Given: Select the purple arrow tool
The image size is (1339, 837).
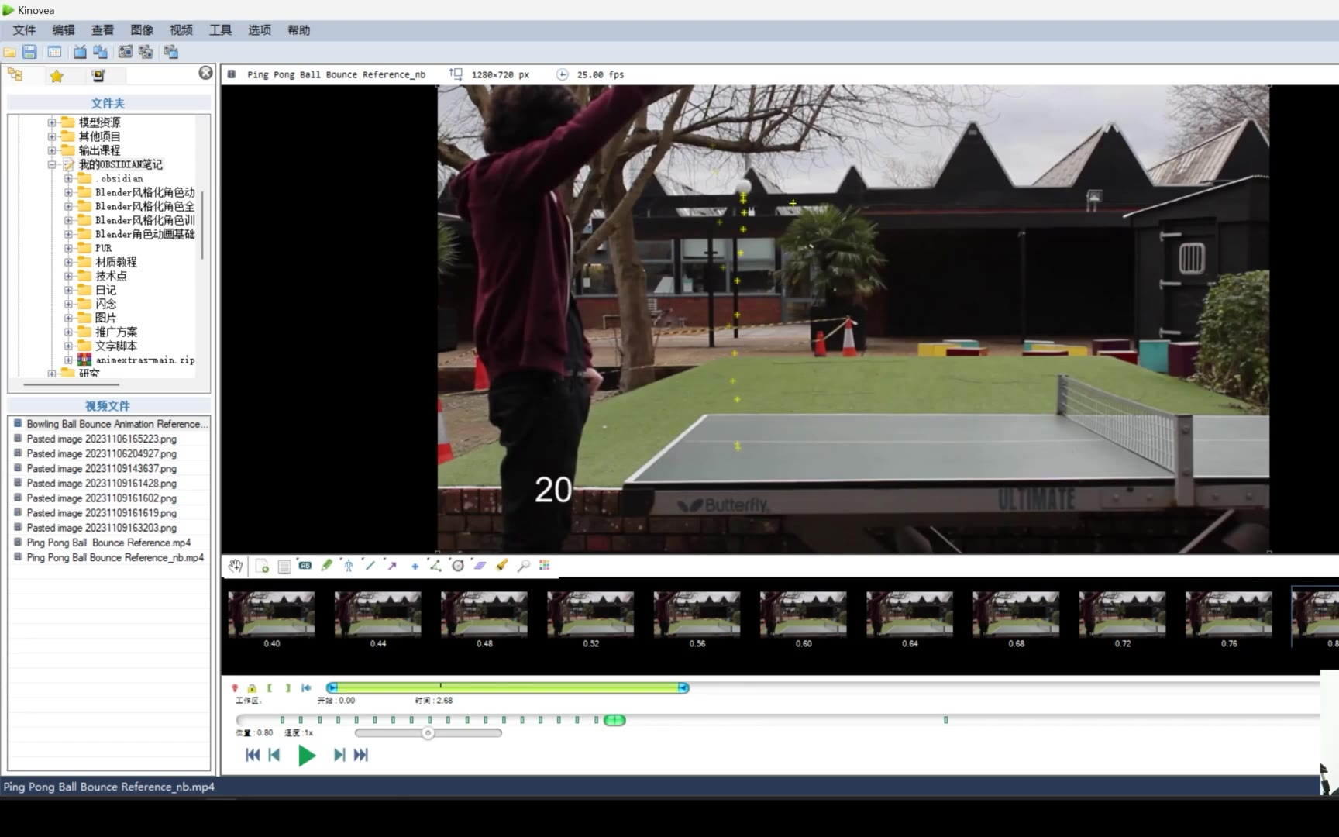Looking at the screenshot, I should point(392,566).
